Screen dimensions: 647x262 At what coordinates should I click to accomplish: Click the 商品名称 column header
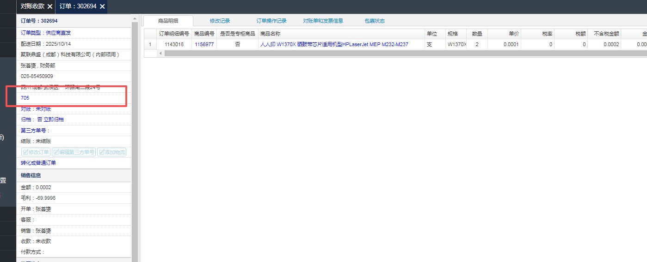270,34
